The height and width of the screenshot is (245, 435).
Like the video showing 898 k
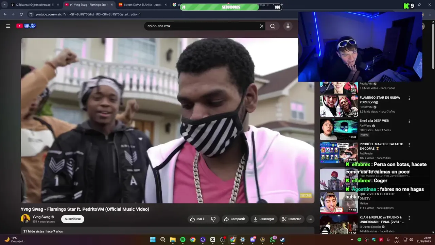[x=197, y=219]
